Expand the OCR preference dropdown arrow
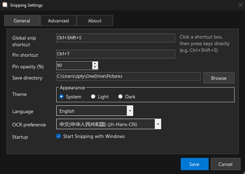This screenshot has height=174, width=245. 158,124
